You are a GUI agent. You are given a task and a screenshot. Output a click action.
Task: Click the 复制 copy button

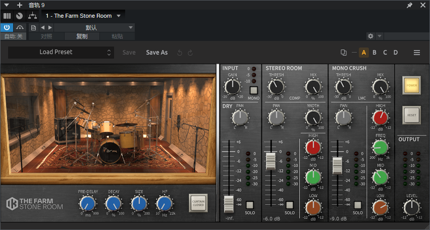pyautogui.click(x=82, y=36)
